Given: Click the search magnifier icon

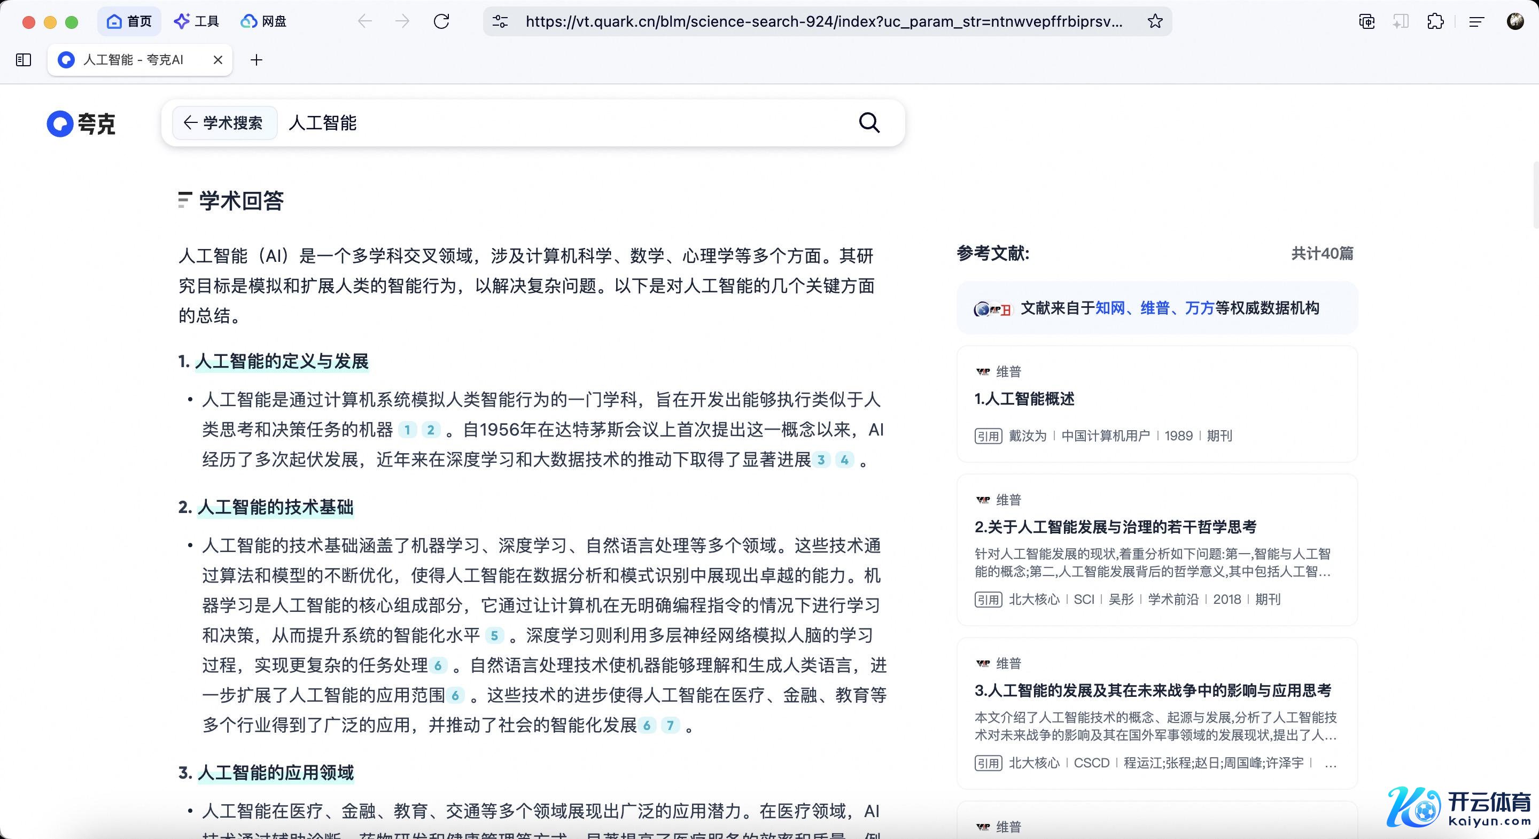Looking at the screenshot, I should pos(869,123).
